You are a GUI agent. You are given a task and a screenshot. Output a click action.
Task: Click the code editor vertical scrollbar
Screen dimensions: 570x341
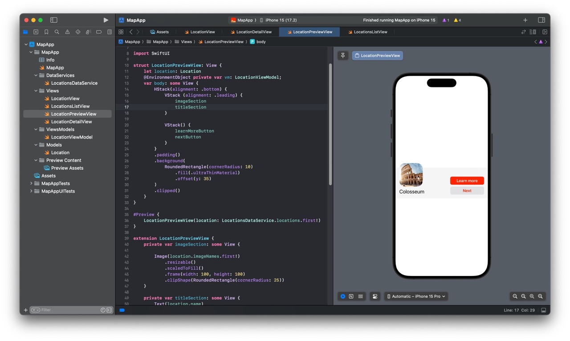[330, 125]
